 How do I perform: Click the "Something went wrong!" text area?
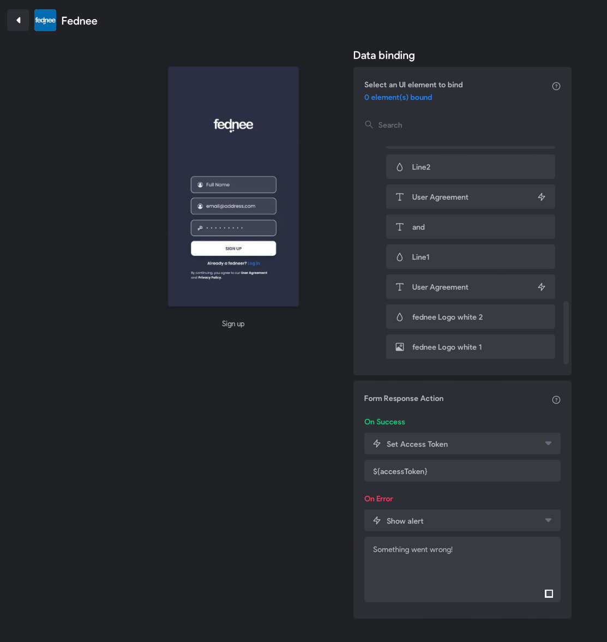click(462, 569)
